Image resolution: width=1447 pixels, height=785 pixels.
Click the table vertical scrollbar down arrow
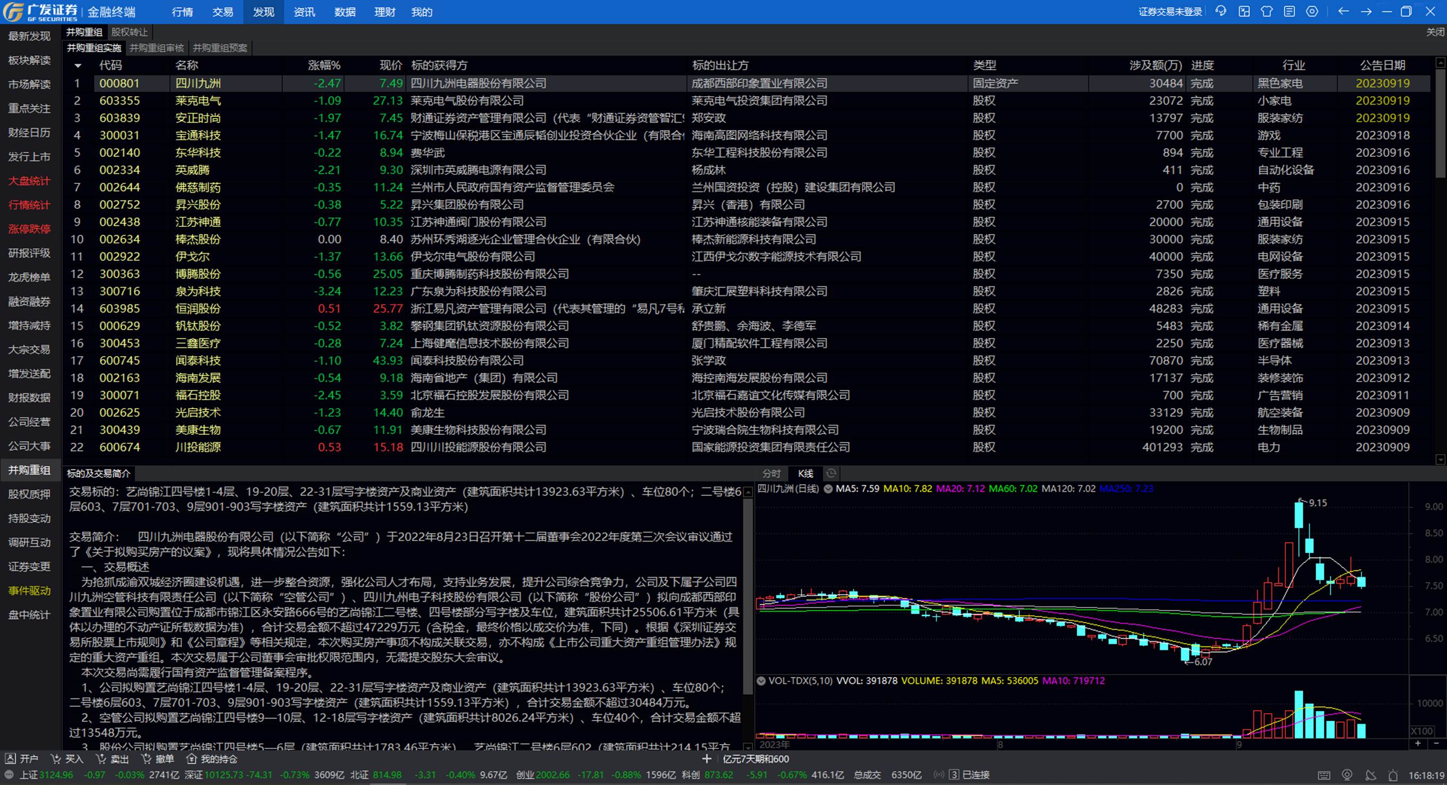click(x=1440, y=460)
